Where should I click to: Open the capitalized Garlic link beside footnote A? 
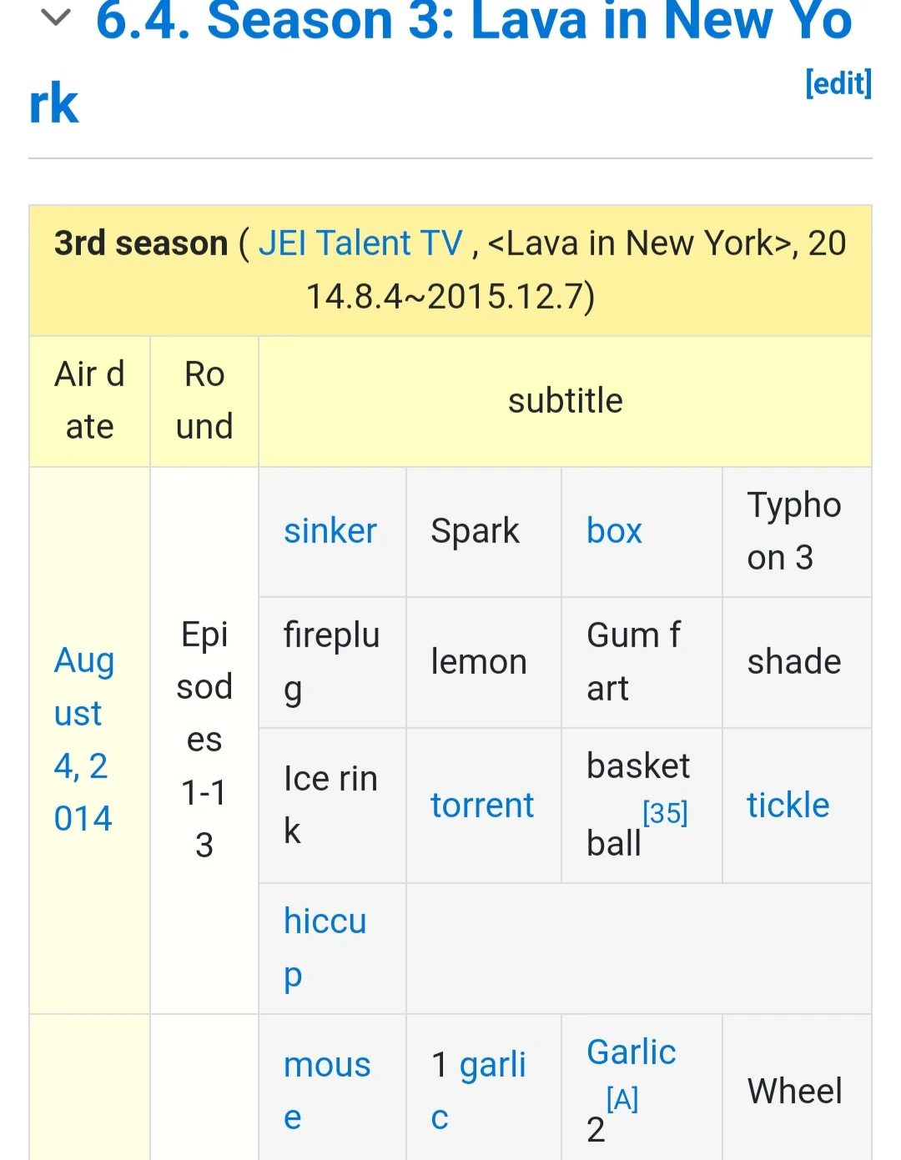tap(631, 1052)
